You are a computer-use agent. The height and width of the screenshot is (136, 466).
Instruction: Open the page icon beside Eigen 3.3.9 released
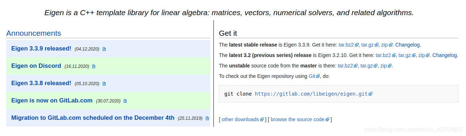(104, 49)
